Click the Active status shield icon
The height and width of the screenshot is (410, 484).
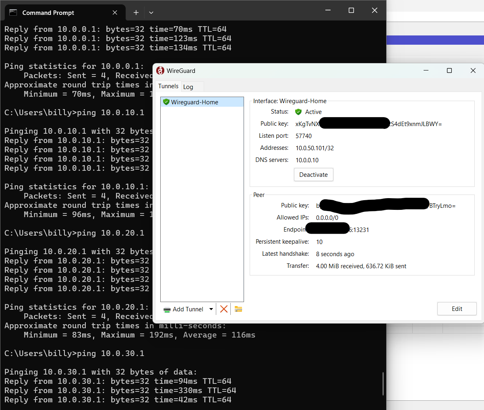click(x=298, y=112)
